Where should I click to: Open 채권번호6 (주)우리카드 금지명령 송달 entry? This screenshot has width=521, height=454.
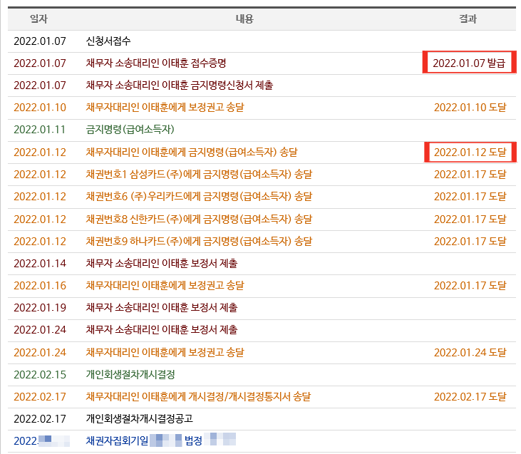pyautogui.click(x=199, y=197)
